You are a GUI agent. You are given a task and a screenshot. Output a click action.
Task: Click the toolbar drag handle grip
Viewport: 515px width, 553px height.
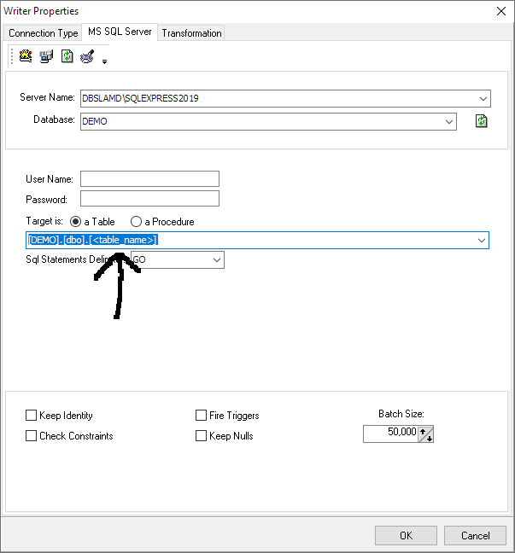click(x=12, y=56)
